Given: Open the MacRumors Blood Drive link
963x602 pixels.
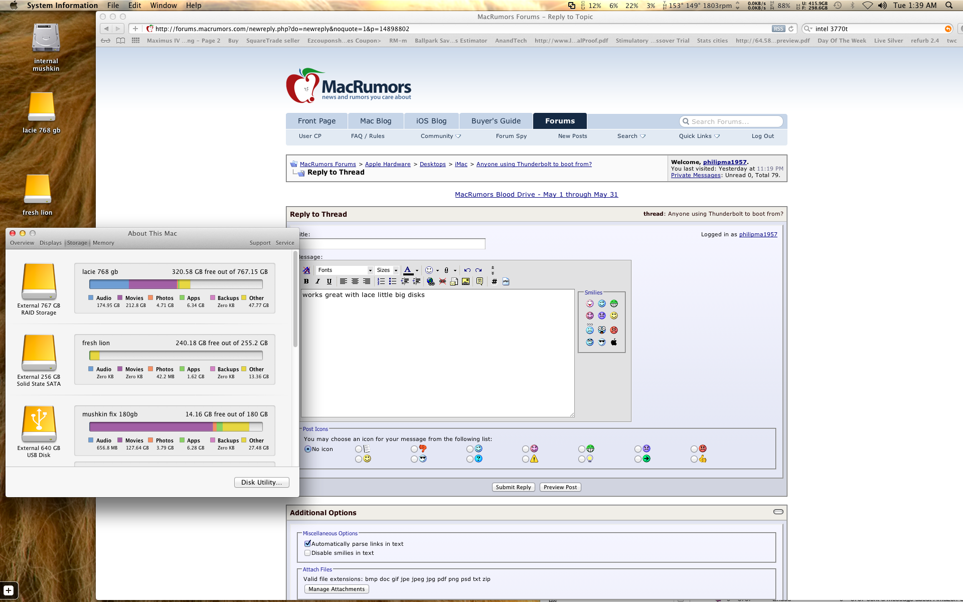Looking at the screenshot, I should (536, 195).
